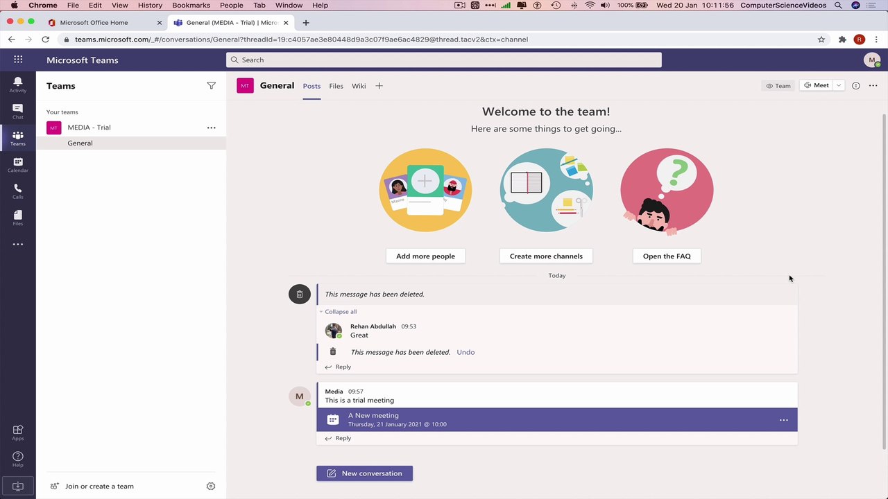This screenshot has width=888, height=499.
Task: Open more options on A New meeting card
Action: pyautogui.click(x=783, y=420)
